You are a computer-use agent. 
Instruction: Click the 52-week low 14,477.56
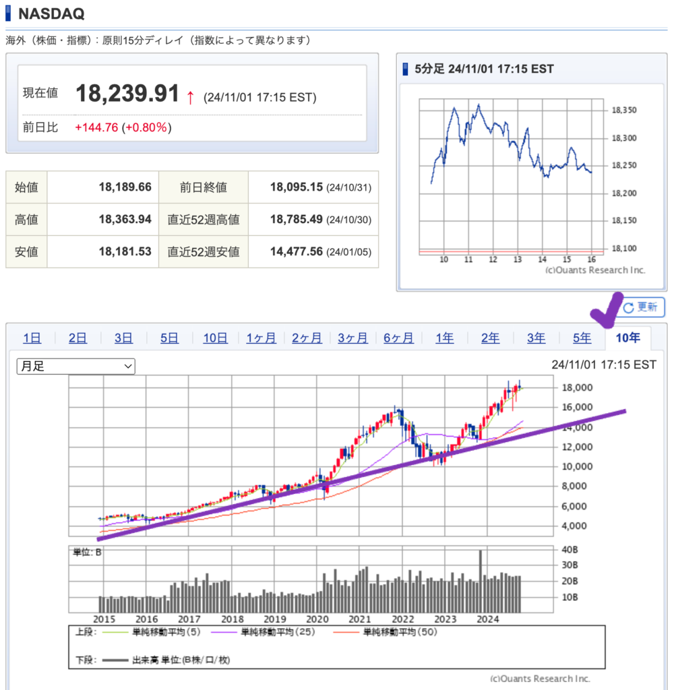[x=297, y=251]
